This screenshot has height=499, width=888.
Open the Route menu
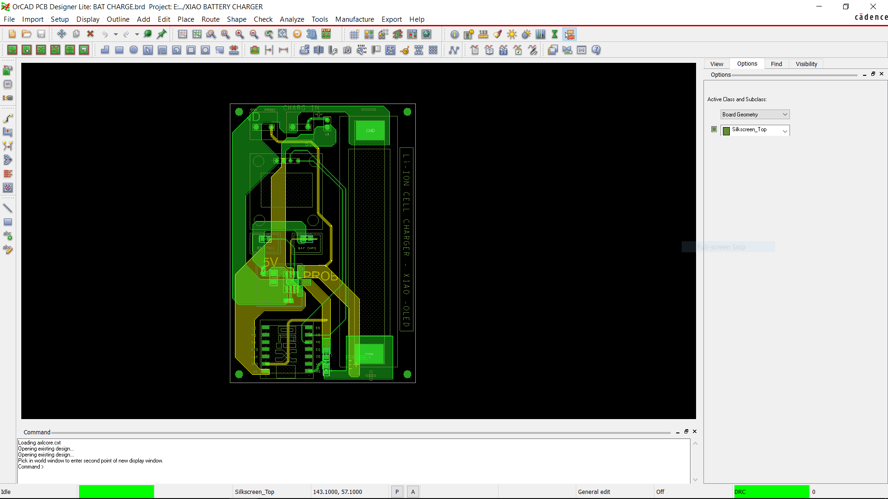point(210,19)
